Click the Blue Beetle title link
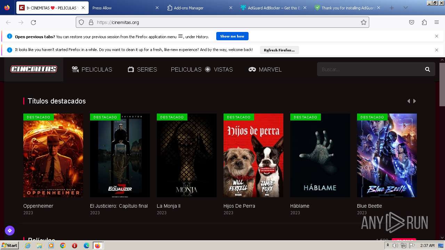Image resolution: width=445 pixels, height=250 pixels. [x=370, y=206]
